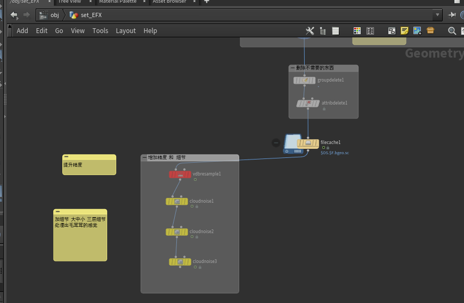
Task: Pin the network pane with pin icon
Action: [452, 15]
